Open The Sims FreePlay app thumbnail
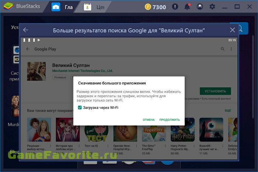This screenshot has height=172, width=258. click(154, 134)
